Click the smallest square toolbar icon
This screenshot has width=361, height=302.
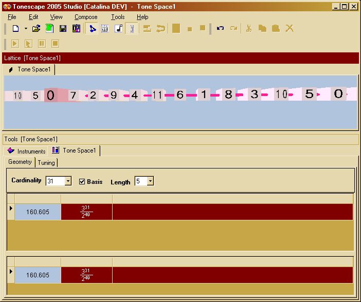[x=190, y=29]
